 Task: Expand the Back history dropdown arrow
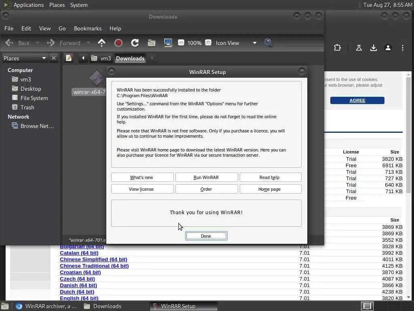[38, 43]
